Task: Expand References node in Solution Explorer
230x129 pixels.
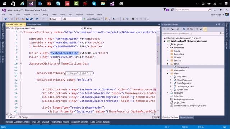Action: [x=167, y=48]
